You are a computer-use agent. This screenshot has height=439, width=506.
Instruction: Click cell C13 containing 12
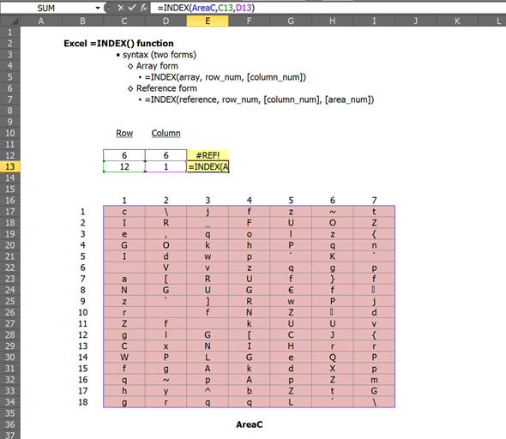click(124, 166)
